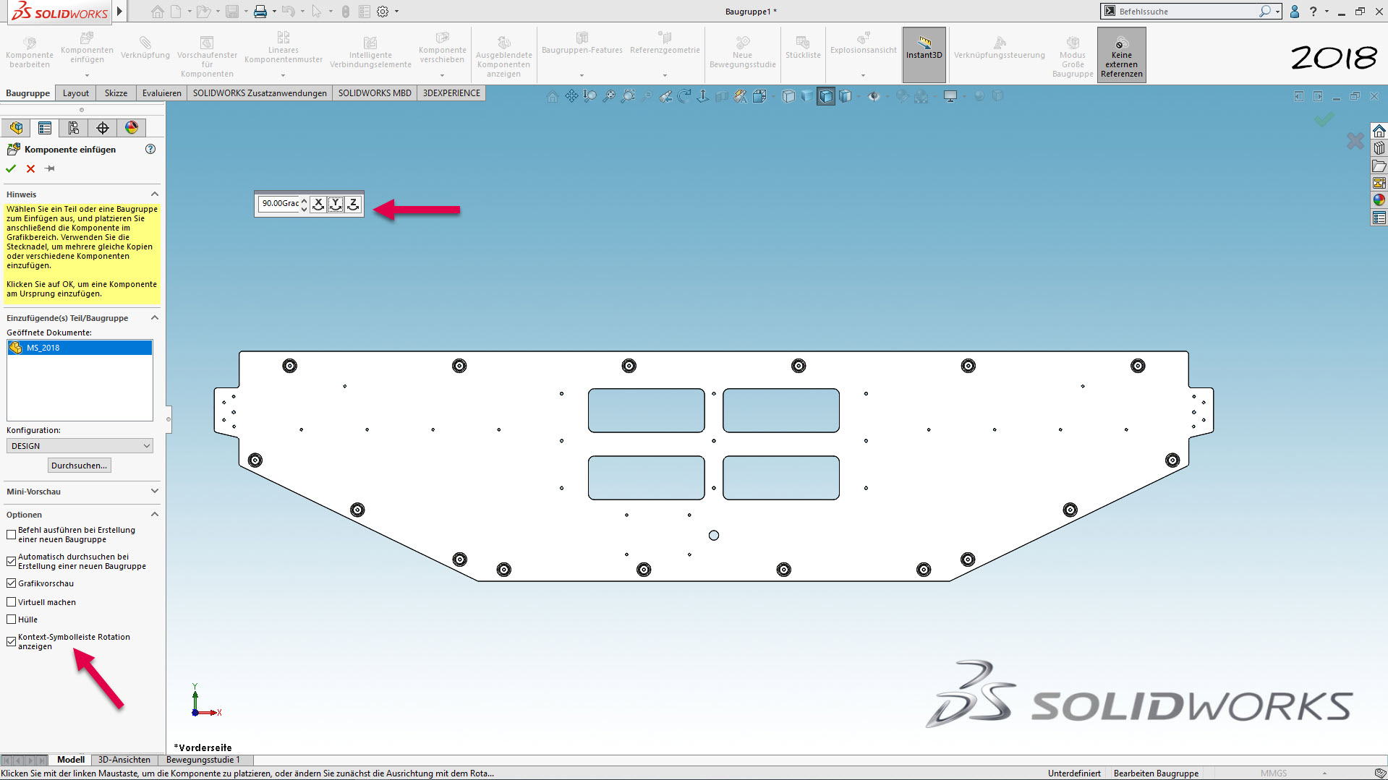1388x780 pixels.
Task: Confirm Komponente einfügen with green checkmark
Action: [x=11, y=168]
